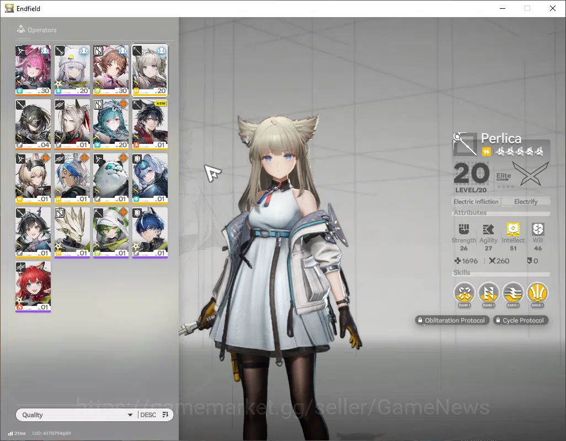Click the locked Cycle Protocol button
This screenshot has height=441, width=566.
(x=520, y=320)
